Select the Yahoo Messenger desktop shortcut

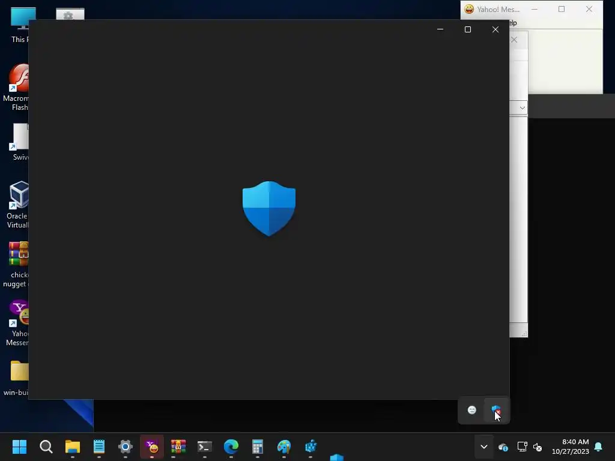[x=18, y=323]
